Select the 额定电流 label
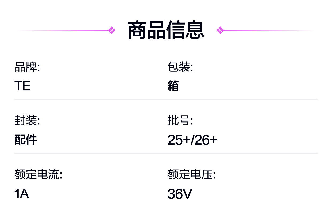This screenshot has width=332, height=218. tap(38, 175)
